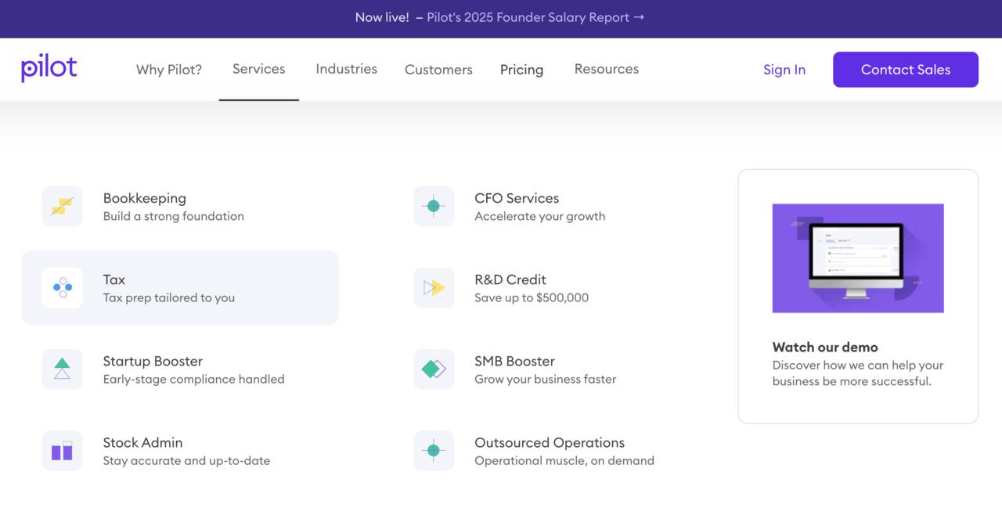Viewport: 1002px width, 508px height.
Task: Expand the Why Pilot? menu
Action: pos(169,70)
